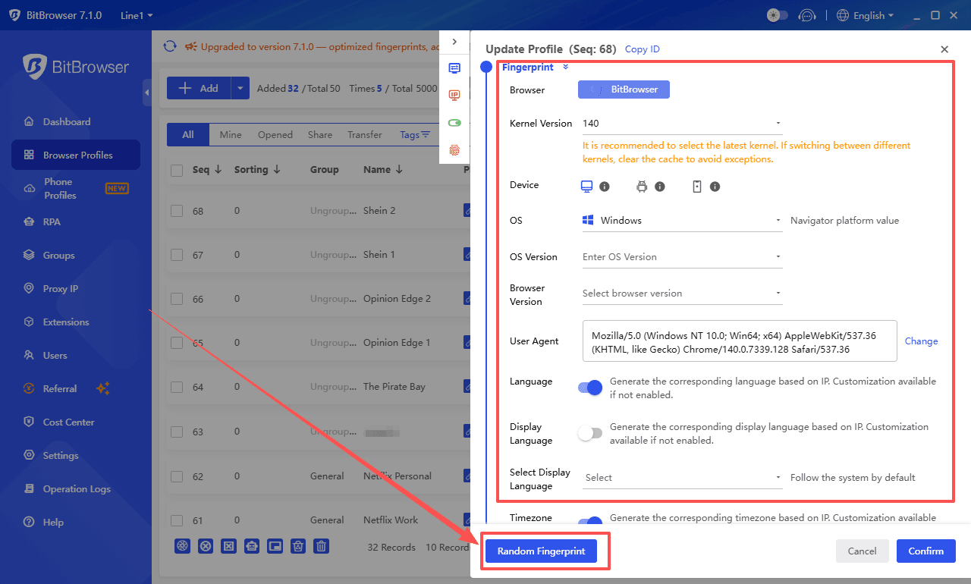Show info for the iOS device option
Screen dimensions: 971x584
coord(715,187)
